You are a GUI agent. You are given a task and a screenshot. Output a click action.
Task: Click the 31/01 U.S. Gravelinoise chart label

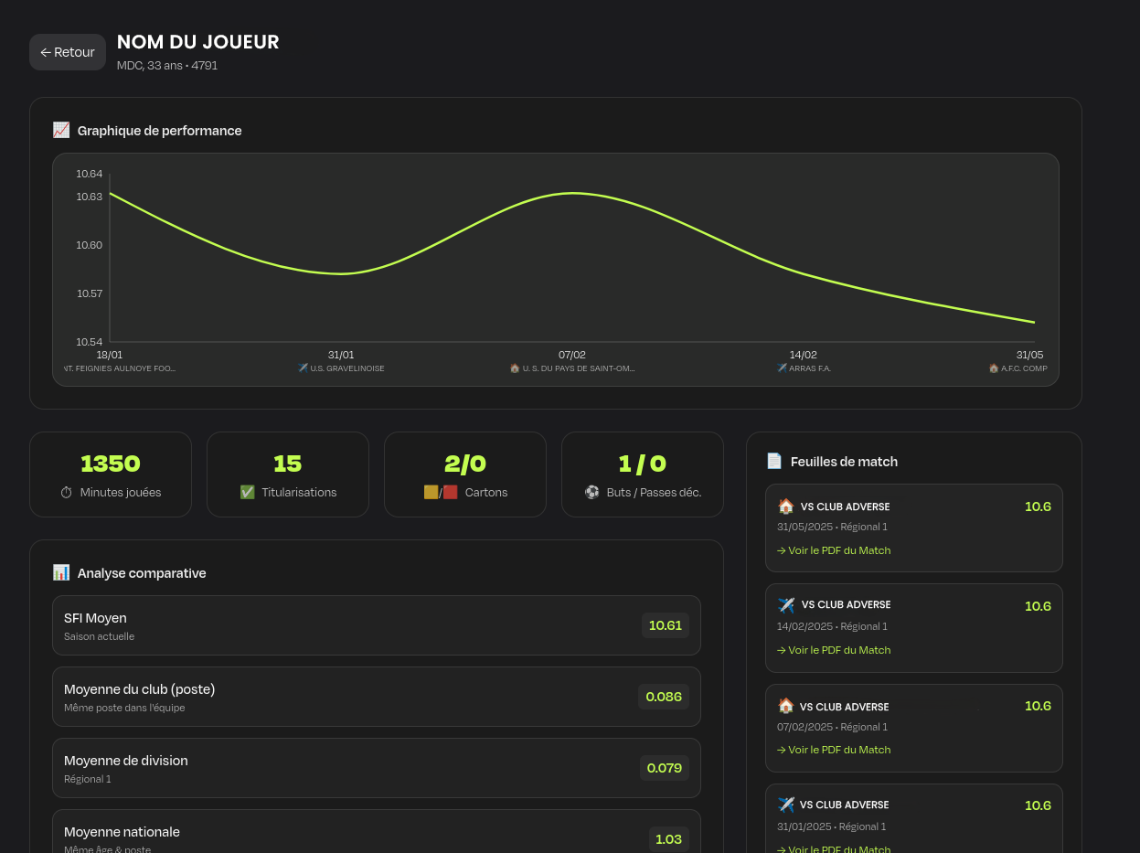click(341, 368)
